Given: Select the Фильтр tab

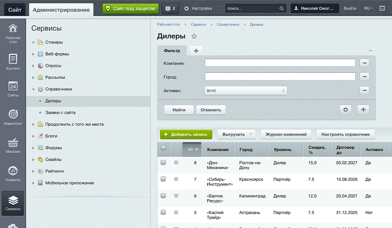Looking at the screenshot, I should (x=172, y=51).
